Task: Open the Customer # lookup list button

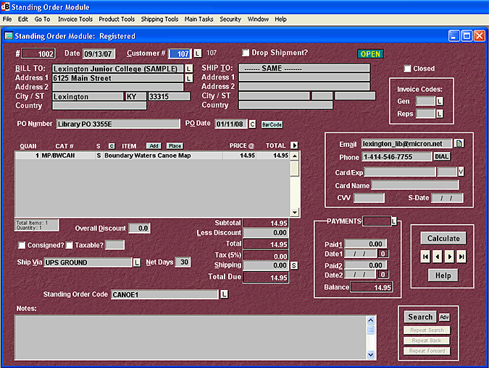Action: tap(198, 54)
